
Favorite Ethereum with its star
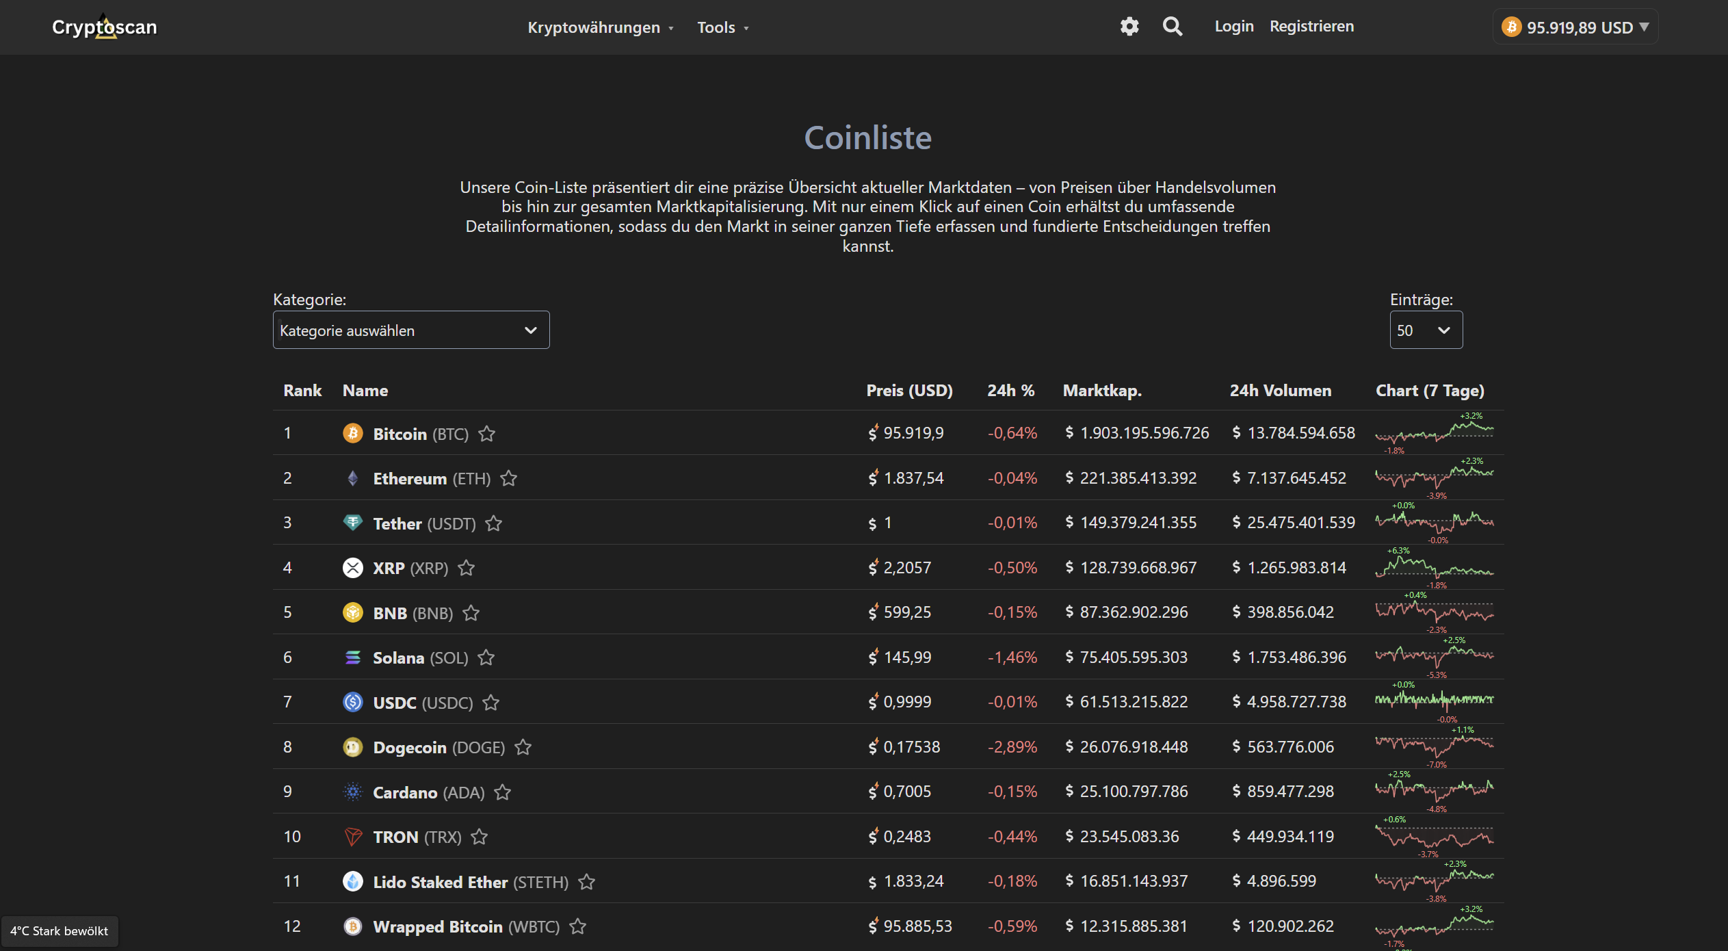coord(508,478)
